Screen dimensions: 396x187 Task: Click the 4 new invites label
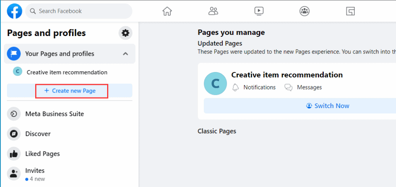coord(35,179)
